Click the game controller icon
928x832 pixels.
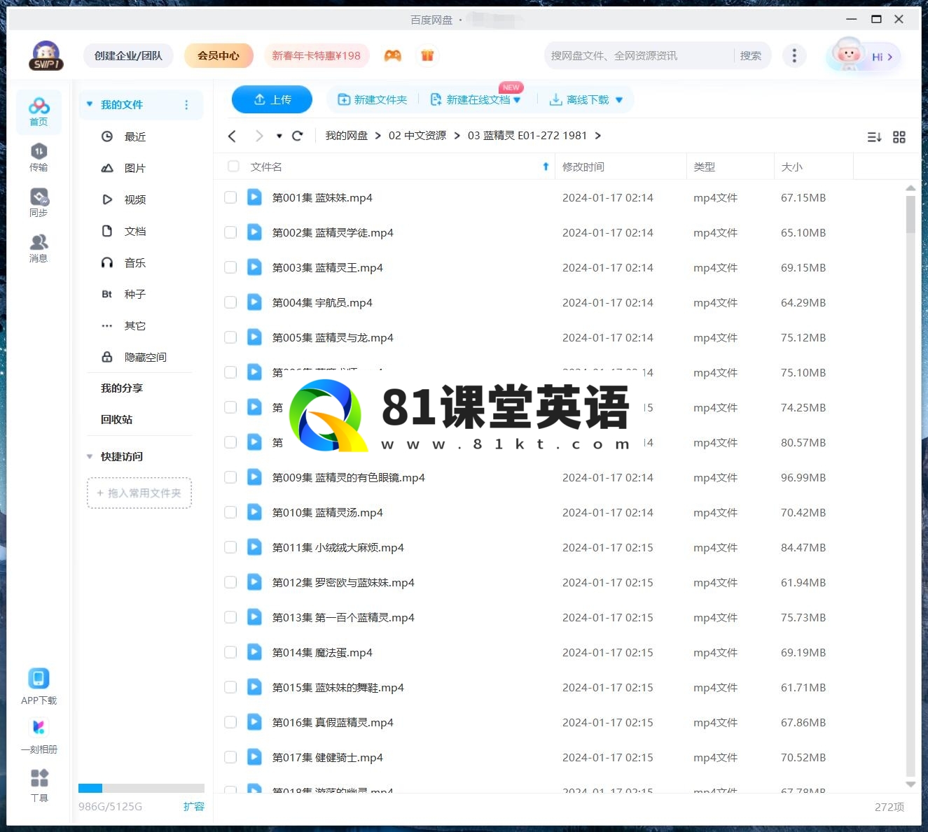(x=393, y=55)
